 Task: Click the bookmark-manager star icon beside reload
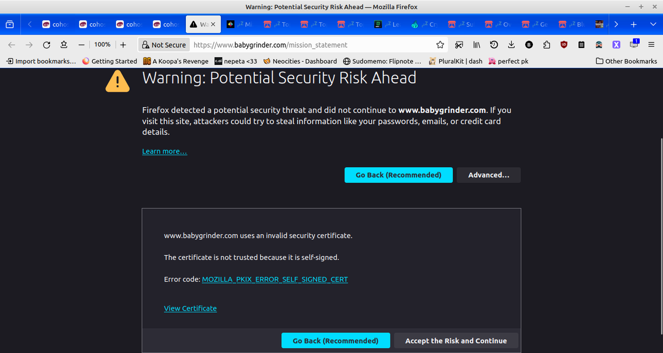point(64,45)
